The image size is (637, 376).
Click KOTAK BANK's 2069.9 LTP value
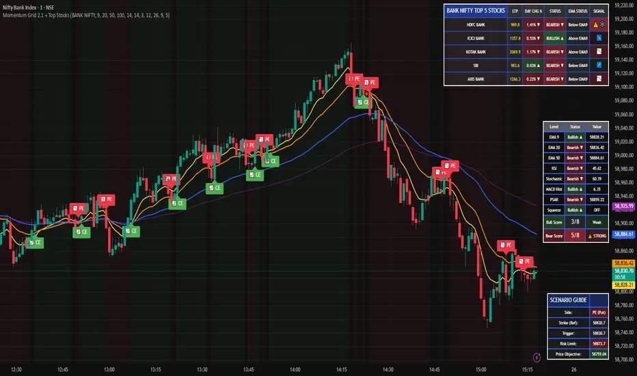[515, 52]
